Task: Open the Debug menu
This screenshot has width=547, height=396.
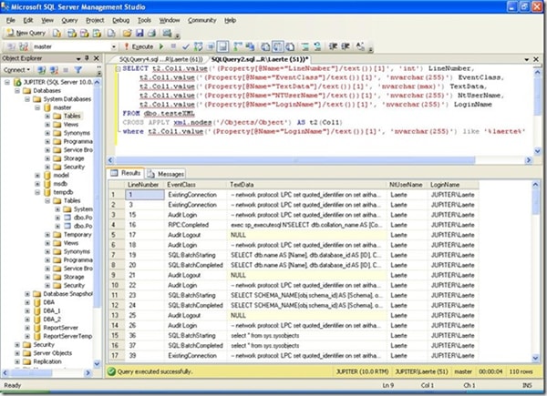Action: tap(120, 20)
